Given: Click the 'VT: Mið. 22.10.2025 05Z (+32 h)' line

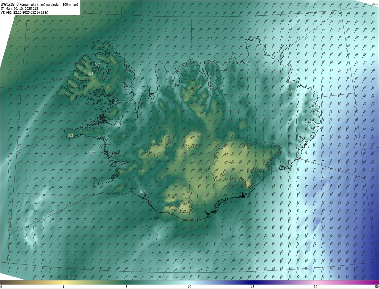Looking at the screenshot, I should tap(24, 12).
